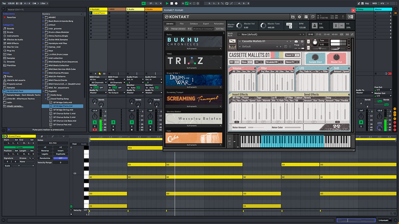Viewport: 399px width, 224px height.
Task: Select Instruments category in browser
Action: (x=13, y=36)
